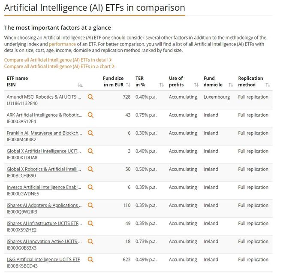
Task: Click magnifier icon for iShares AI Innovation Active
Action: [x=90, y=242]
